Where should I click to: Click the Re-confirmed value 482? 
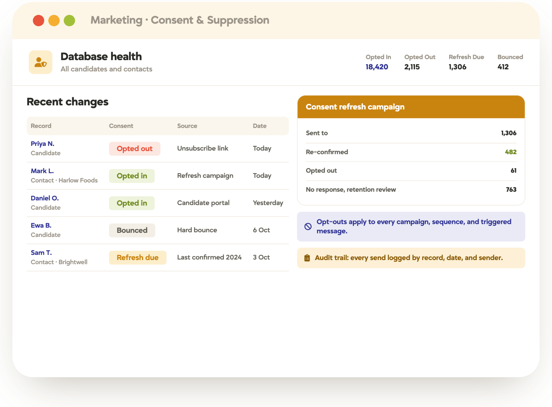(511, 152)
